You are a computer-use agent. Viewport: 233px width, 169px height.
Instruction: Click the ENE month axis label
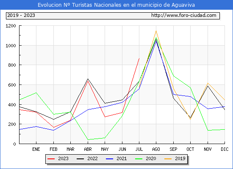(36, 149)
